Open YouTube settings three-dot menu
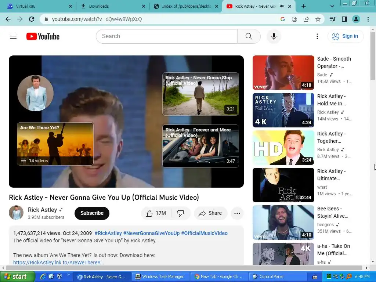This screenshot has height=282, width=376. coord(317,36)
